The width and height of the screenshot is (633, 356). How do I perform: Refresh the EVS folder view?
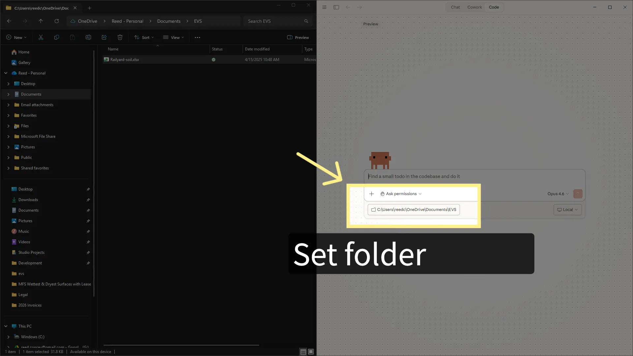[57, 21]
